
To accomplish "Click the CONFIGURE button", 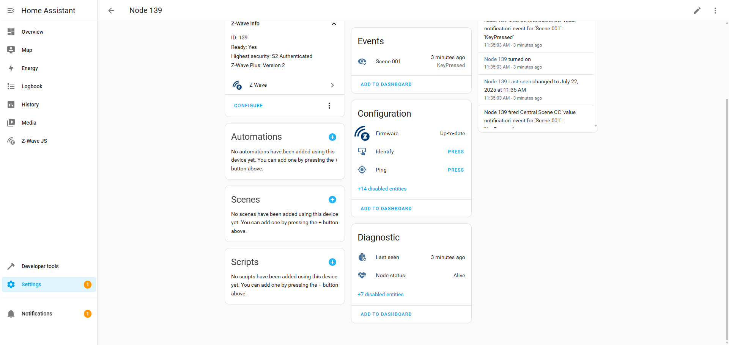I will pos(249,106).
